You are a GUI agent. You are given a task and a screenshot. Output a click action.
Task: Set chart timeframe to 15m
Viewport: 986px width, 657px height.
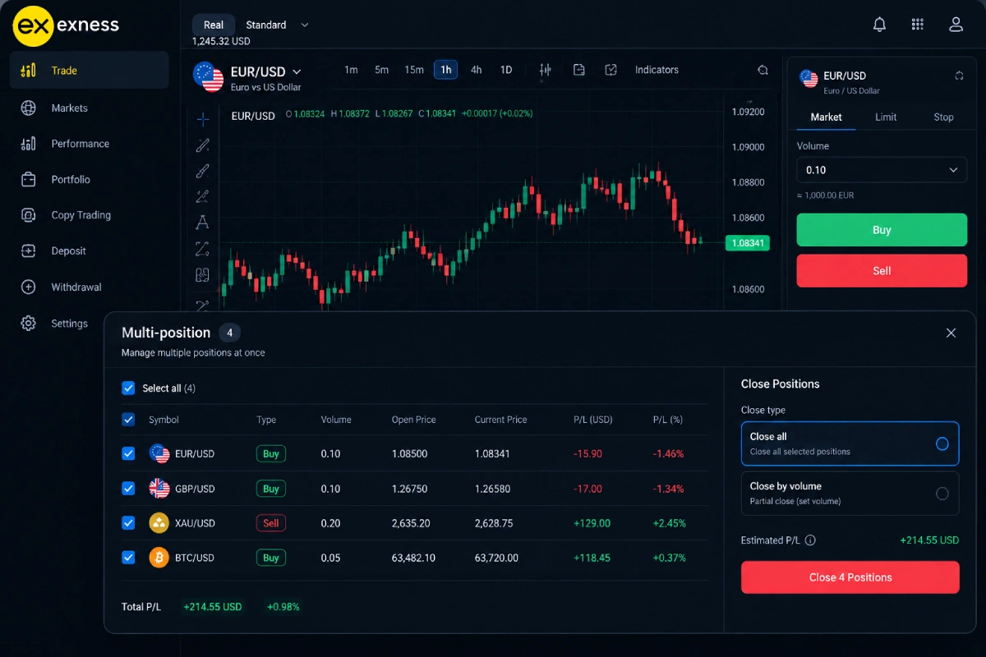[x=414, y=70]
